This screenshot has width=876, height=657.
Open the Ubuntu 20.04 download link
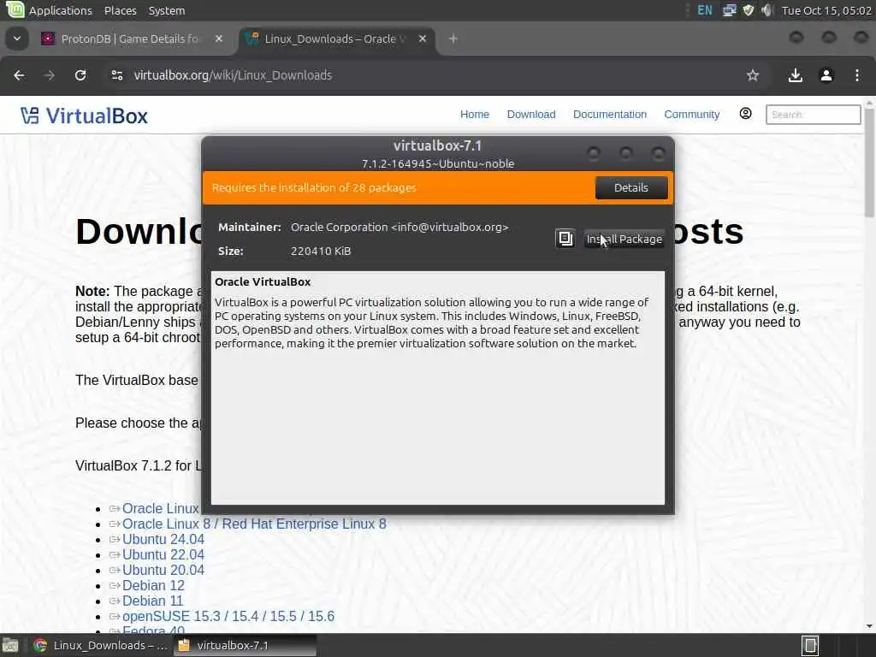coord(163,571)
